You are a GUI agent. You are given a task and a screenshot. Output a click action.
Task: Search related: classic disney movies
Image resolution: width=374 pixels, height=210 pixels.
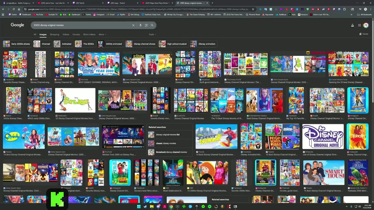tap(170, 143)
